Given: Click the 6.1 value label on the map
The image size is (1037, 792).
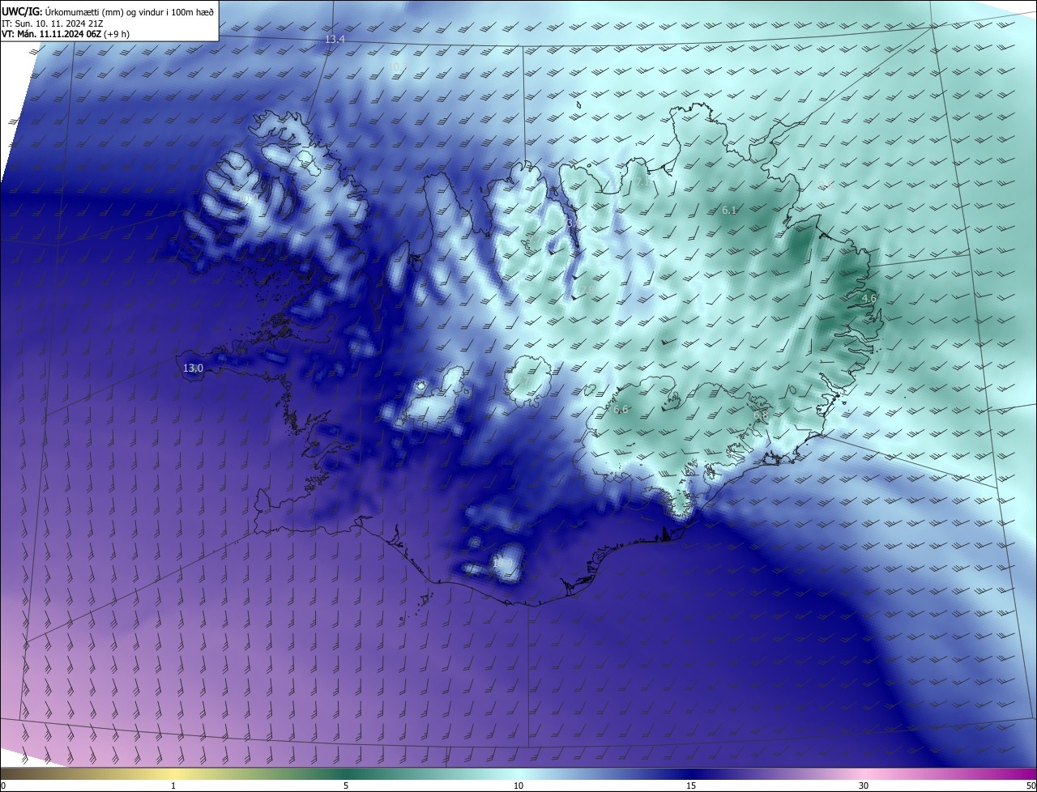Looking at the screenshot, I should click(x=729, y=211).
